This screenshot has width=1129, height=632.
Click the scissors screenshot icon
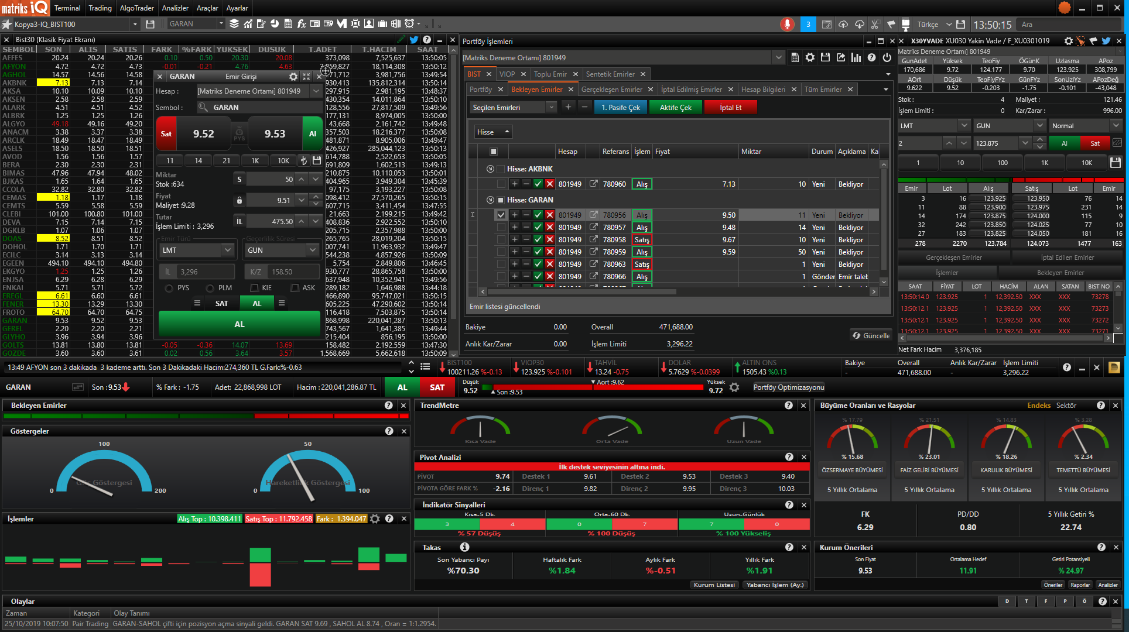tap(875, 24)
